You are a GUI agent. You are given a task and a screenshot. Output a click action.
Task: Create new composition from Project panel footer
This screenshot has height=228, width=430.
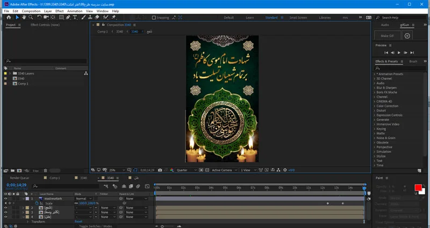click(x=19, y=171)
